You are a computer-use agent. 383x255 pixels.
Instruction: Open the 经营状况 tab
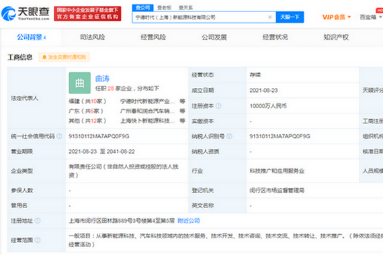point(275,37)
